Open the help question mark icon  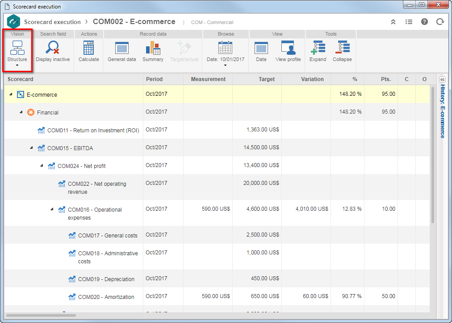point(424,22)
